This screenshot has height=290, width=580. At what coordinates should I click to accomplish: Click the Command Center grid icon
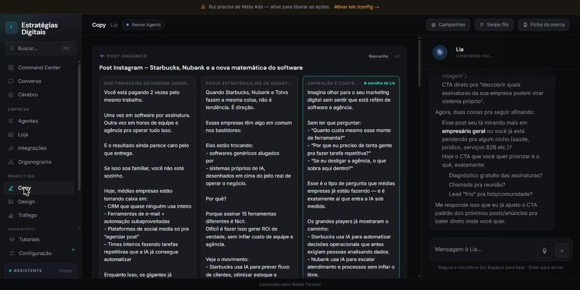(x=11, y=67)
